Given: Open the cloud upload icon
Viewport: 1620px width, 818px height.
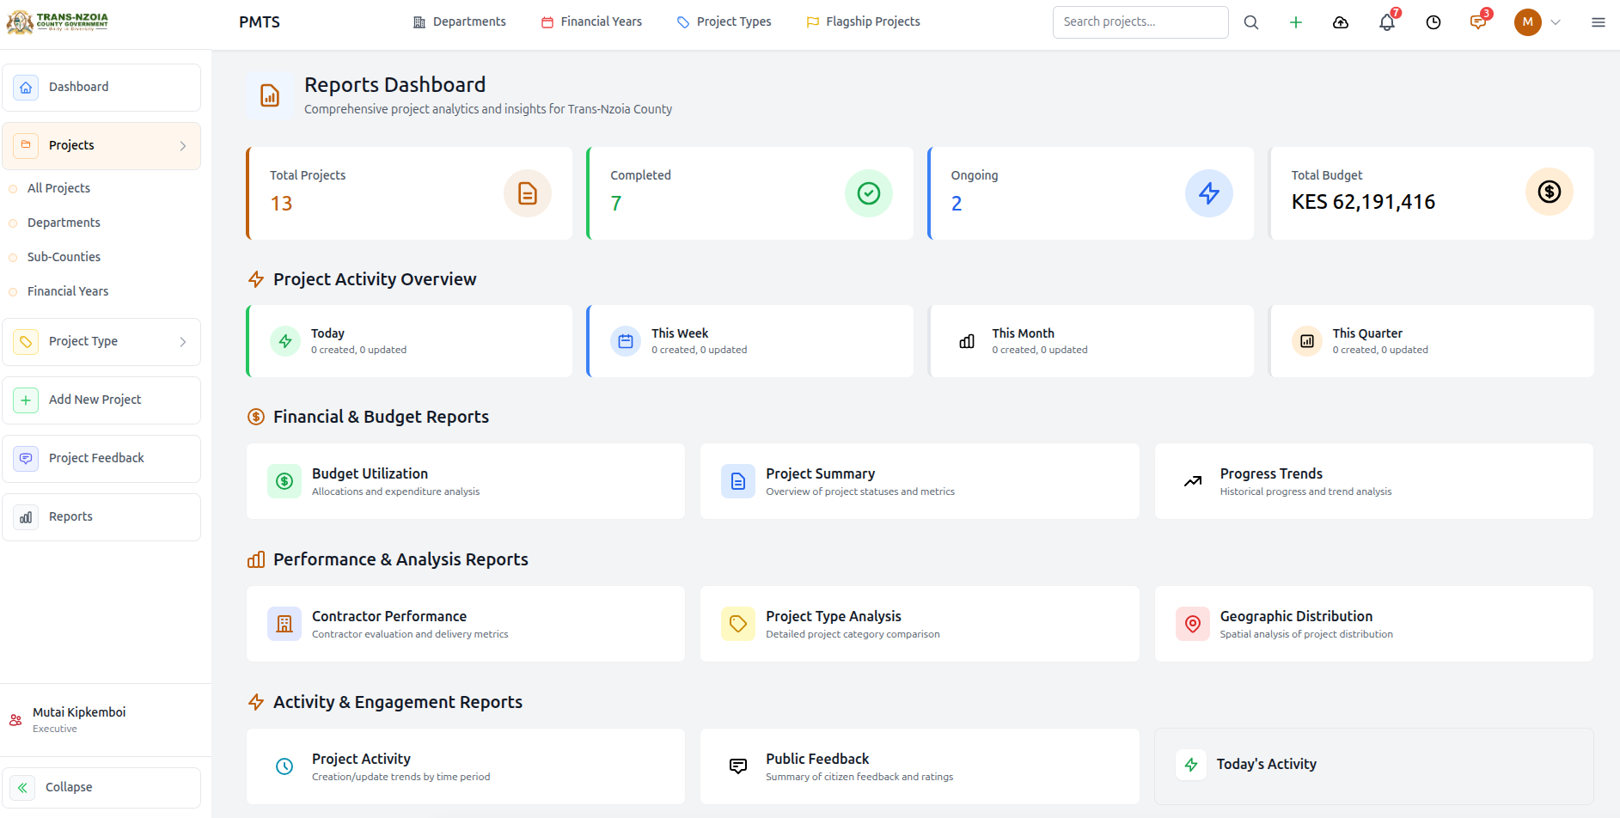Looking at the screenshot, I should point(1341,22).
